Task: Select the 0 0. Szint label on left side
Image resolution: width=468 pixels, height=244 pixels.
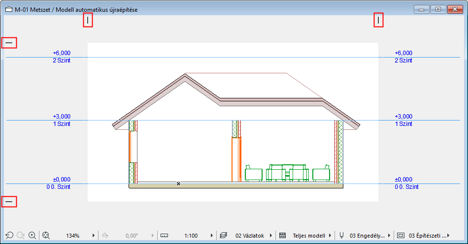Action: pyautogui.click(x=59, y=187)
